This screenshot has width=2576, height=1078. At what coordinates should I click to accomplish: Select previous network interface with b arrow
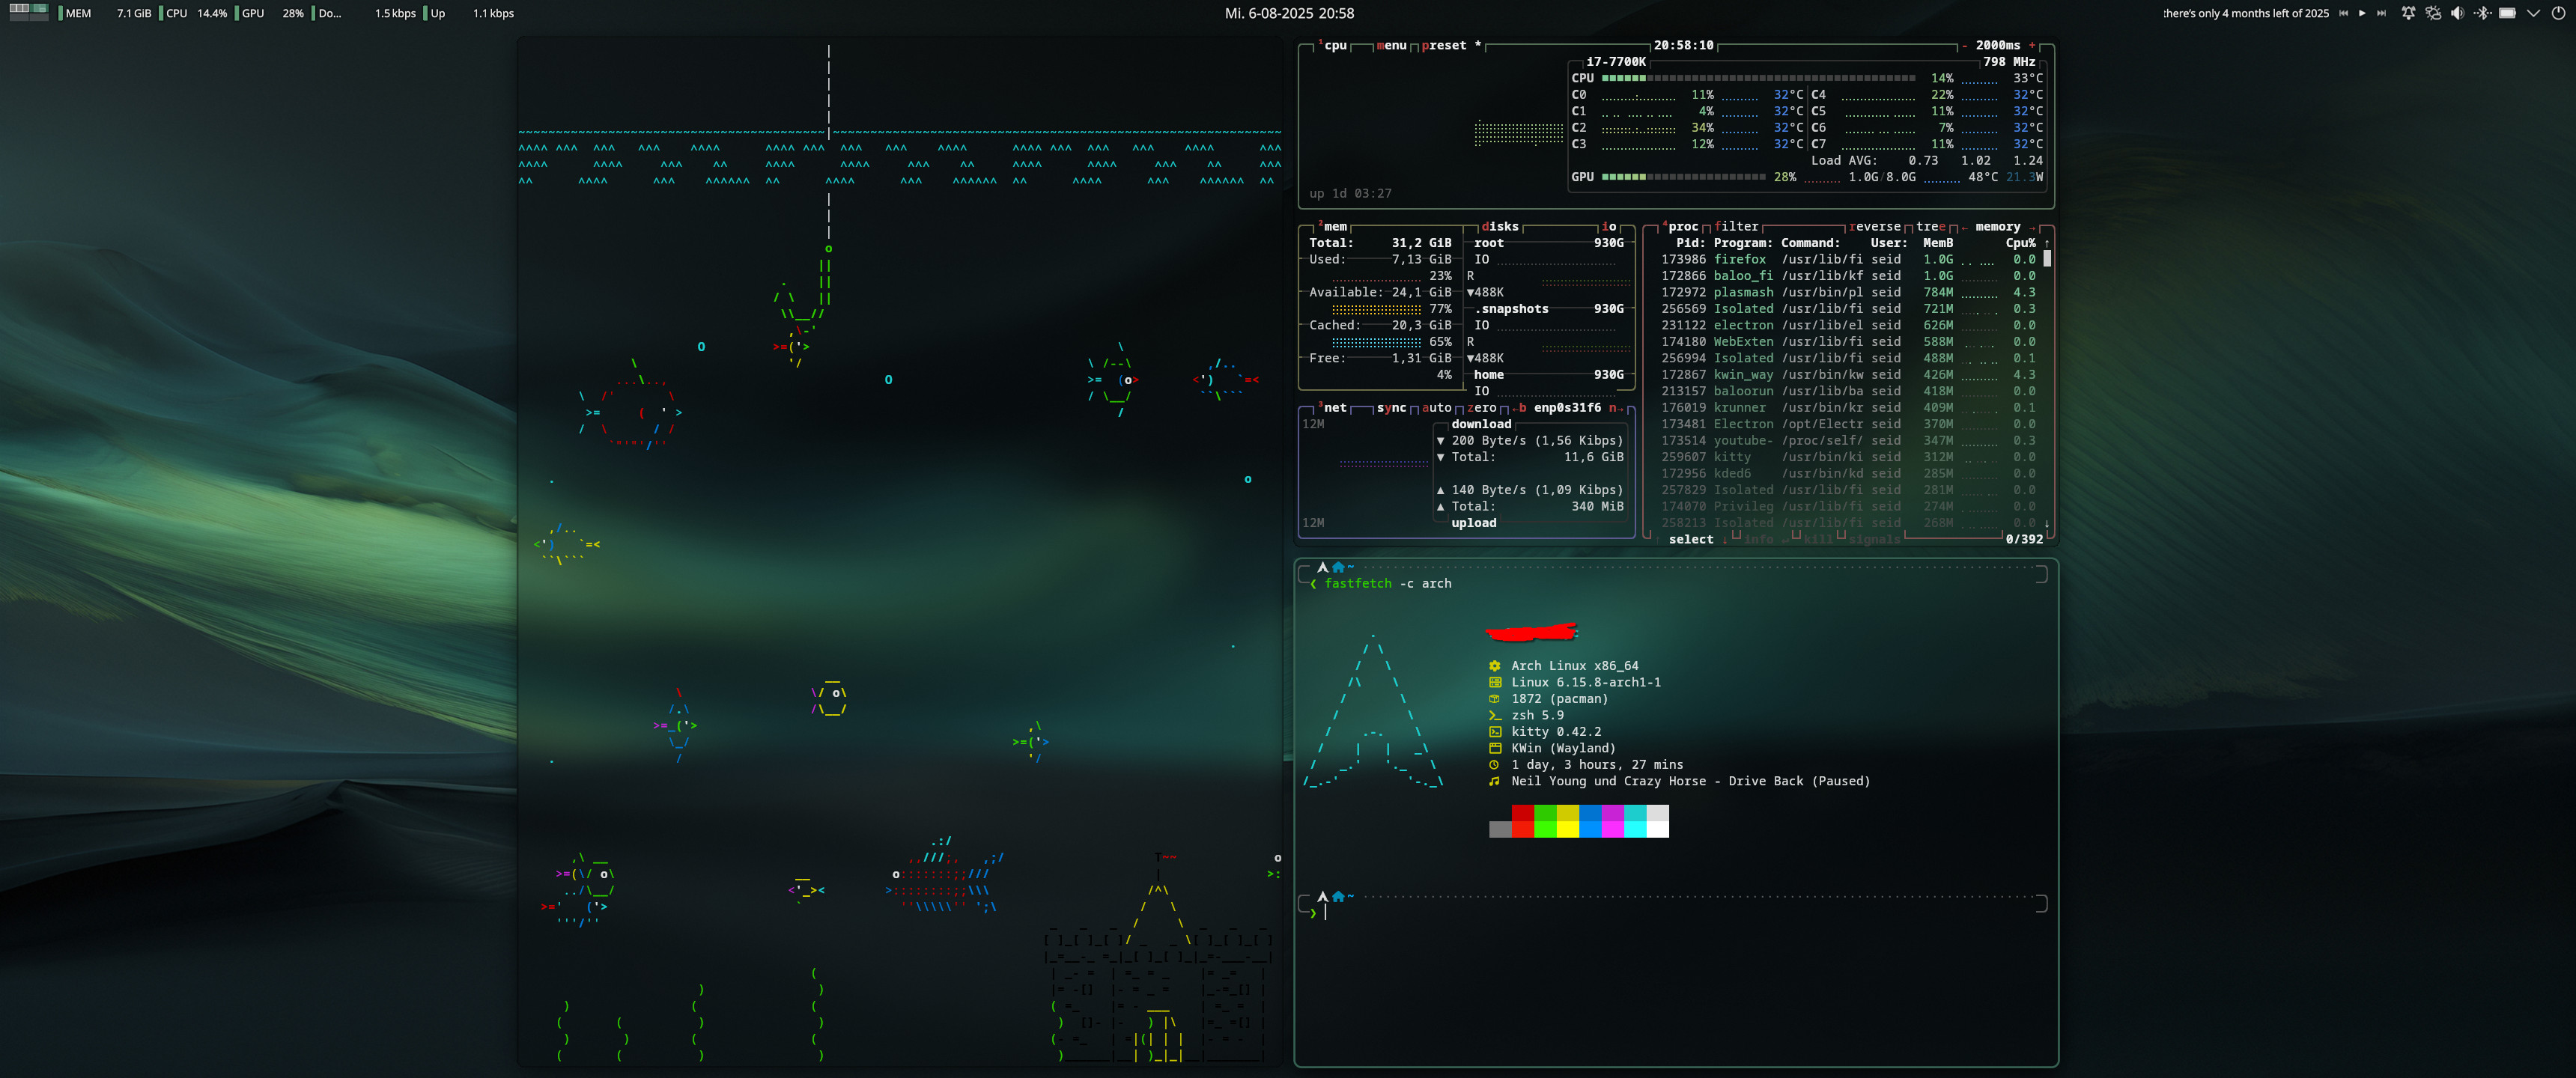[x=1519, y=407]
